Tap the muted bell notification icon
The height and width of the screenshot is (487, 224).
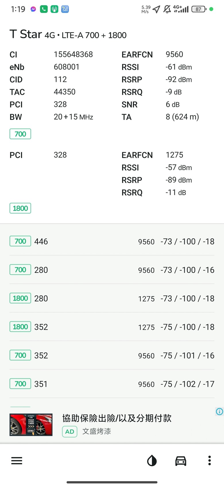pyautogui.click(x=167, y=9)
